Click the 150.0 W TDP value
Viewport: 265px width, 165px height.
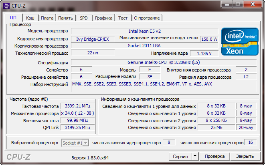209,39
